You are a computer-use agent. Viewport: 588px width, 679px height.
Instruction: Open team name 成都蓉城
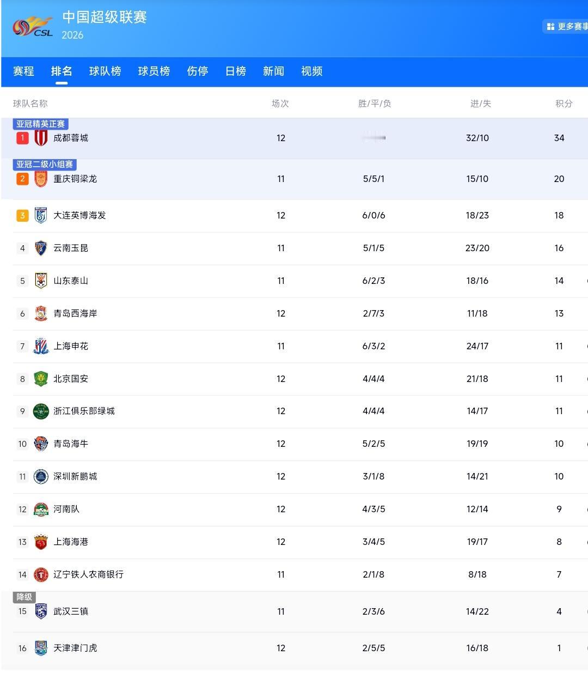[x=71, y=138]
